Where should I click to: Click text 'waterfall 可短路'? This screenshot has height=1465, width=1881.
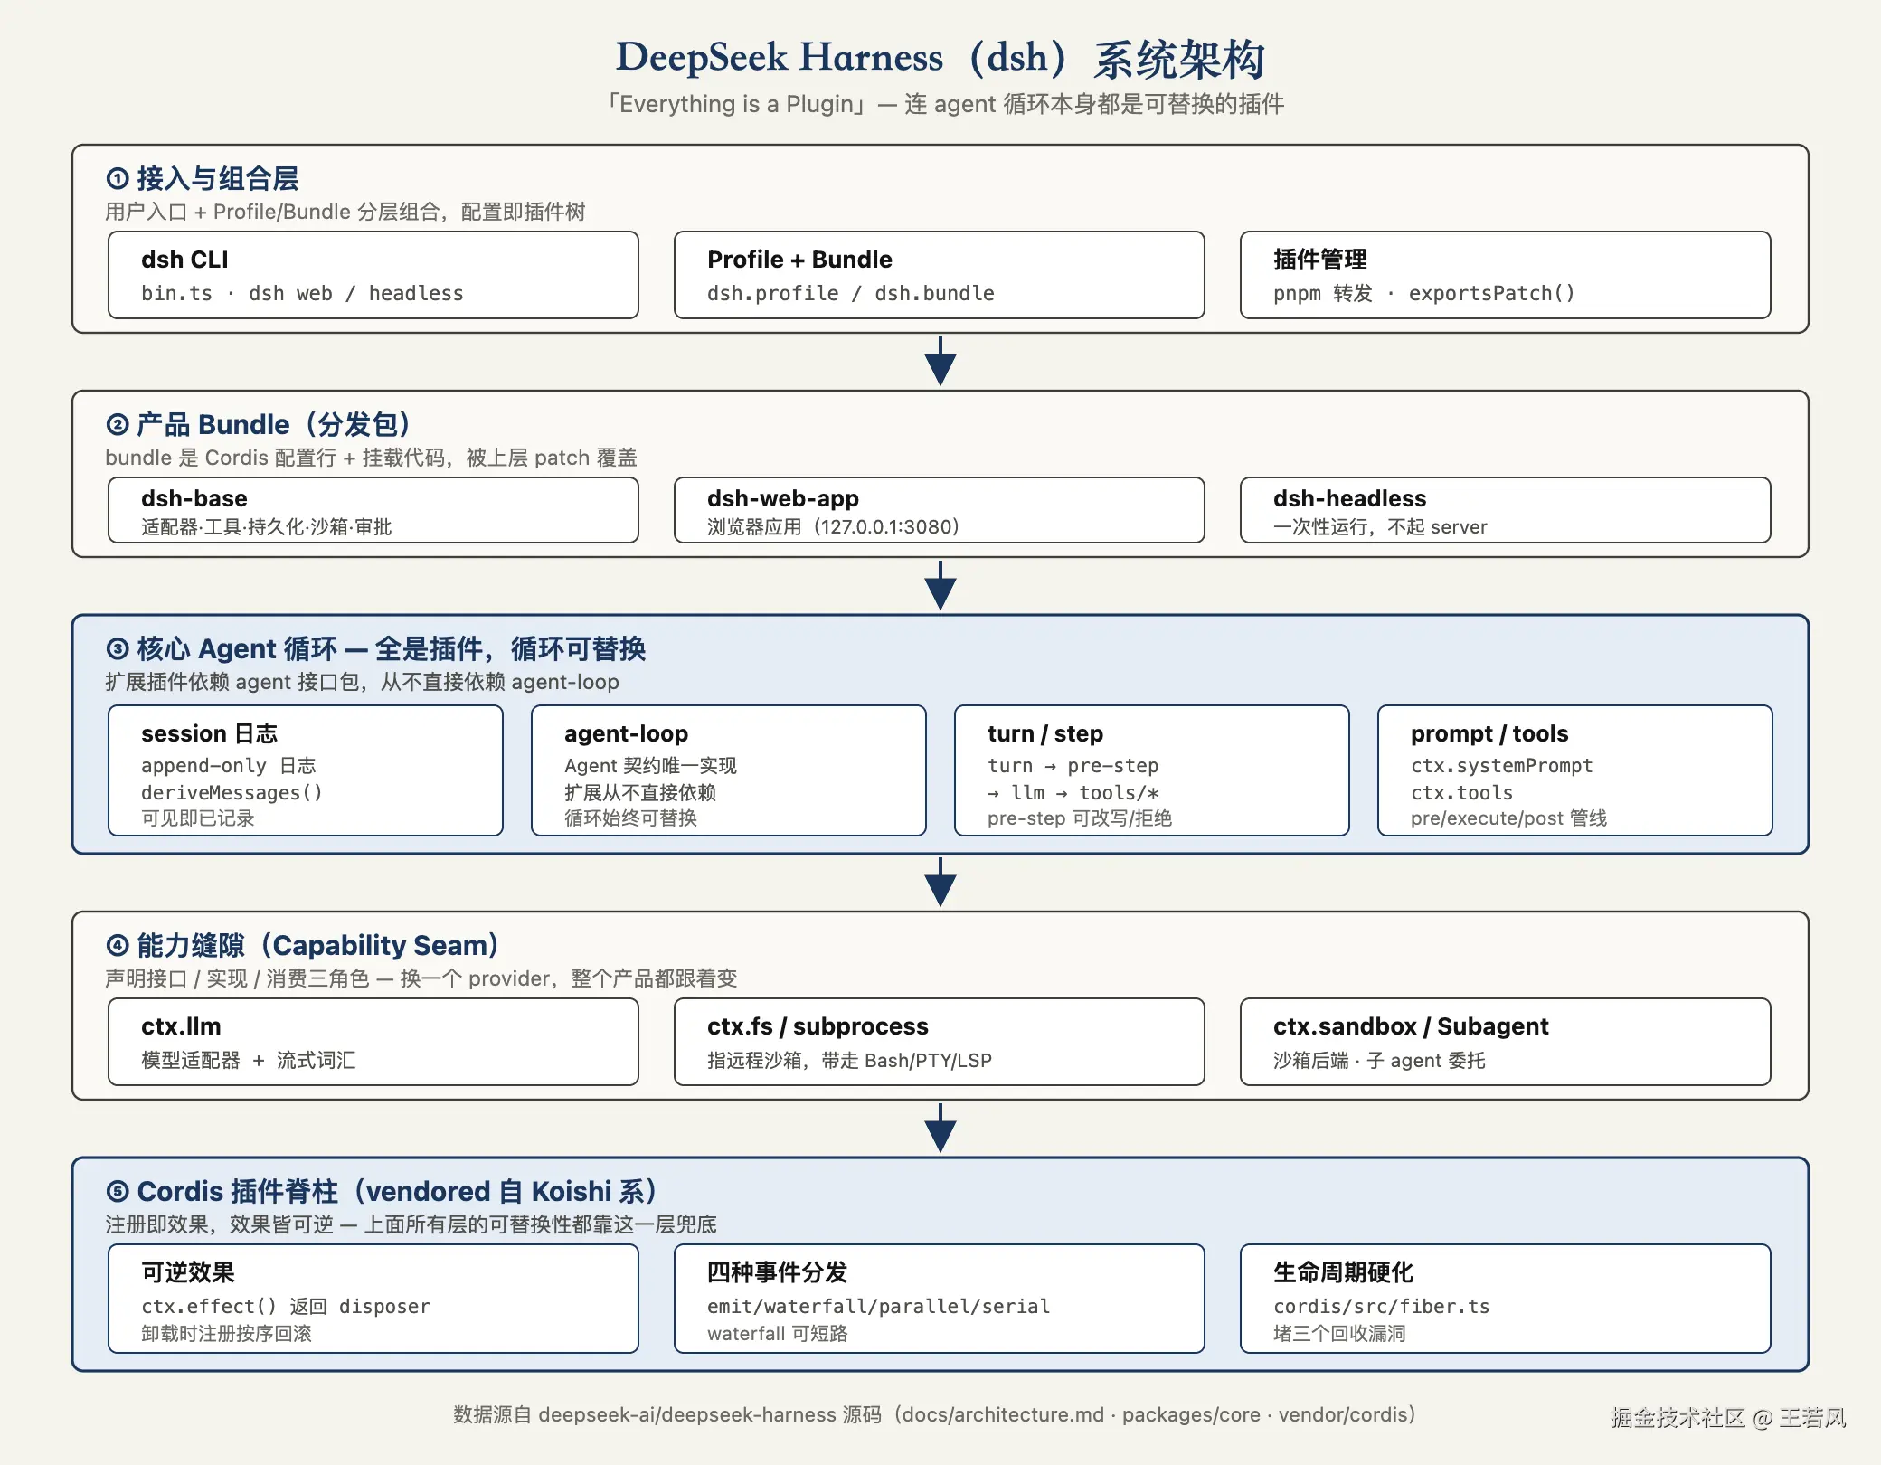point(778,1334)
